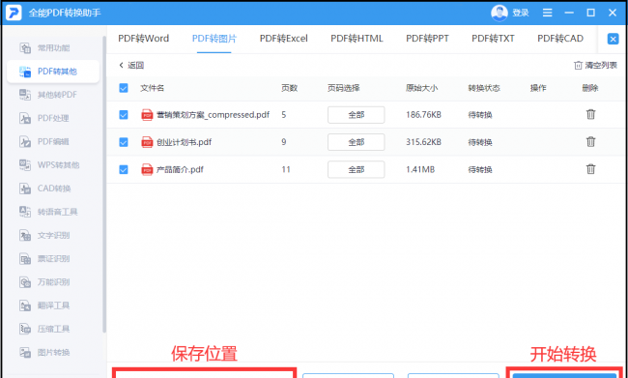This screenshot has width=628, height=378.
Task: Switch to the PDF转Excel tab
Action: tap(283, 39)
